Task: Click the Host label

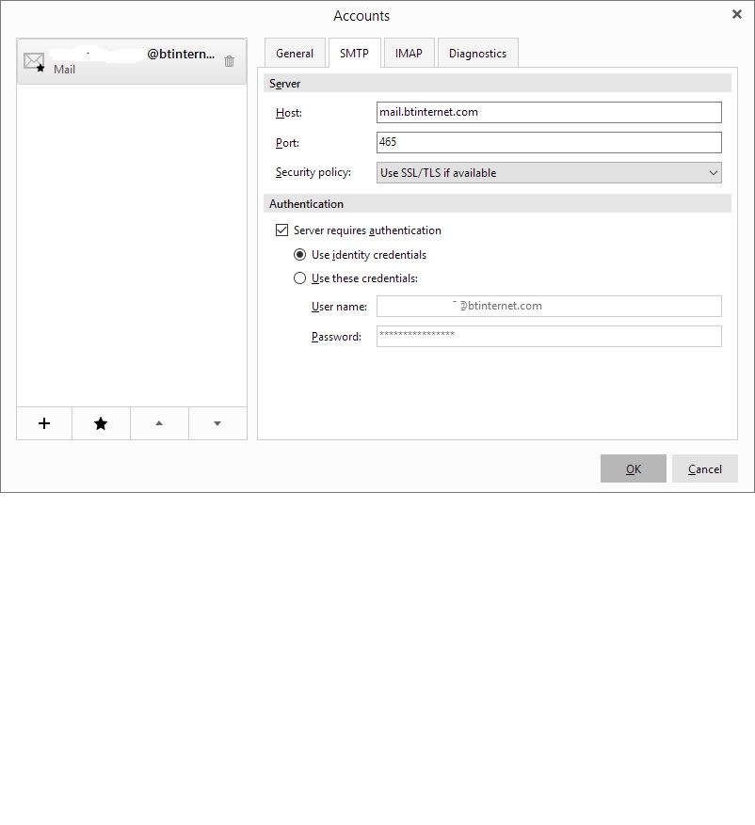Action: (288, 113)
